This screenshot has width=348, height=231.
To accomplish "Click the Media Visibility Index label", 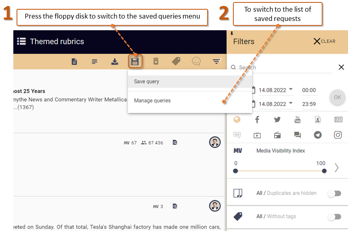I will coord(281,151).
